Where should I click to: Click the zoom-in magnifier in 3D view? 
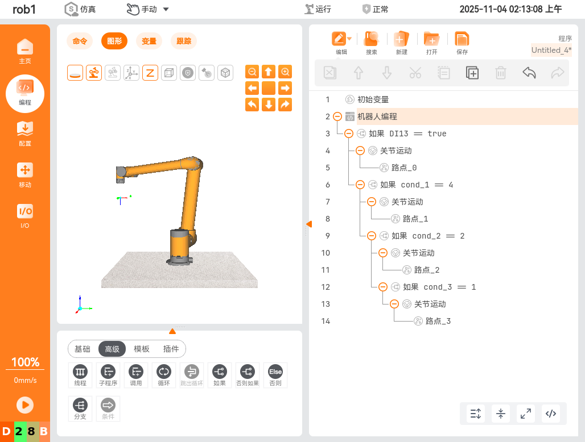(x=285, y=72)
